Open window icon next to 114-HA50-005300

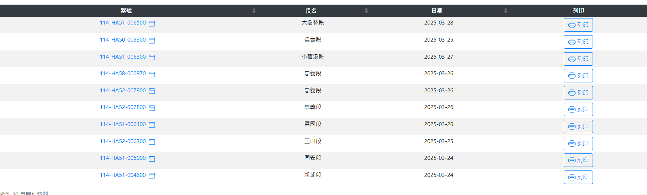152,40
